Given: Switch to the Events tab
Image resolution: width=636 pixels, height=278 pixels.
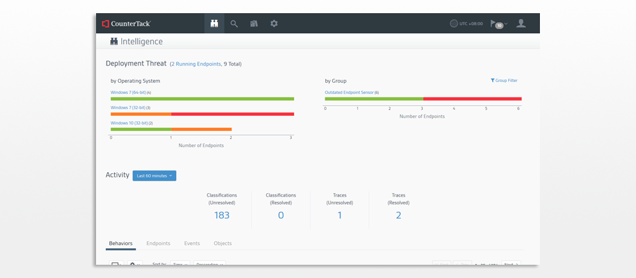Looking at the screenshot, I should (192, 244).
